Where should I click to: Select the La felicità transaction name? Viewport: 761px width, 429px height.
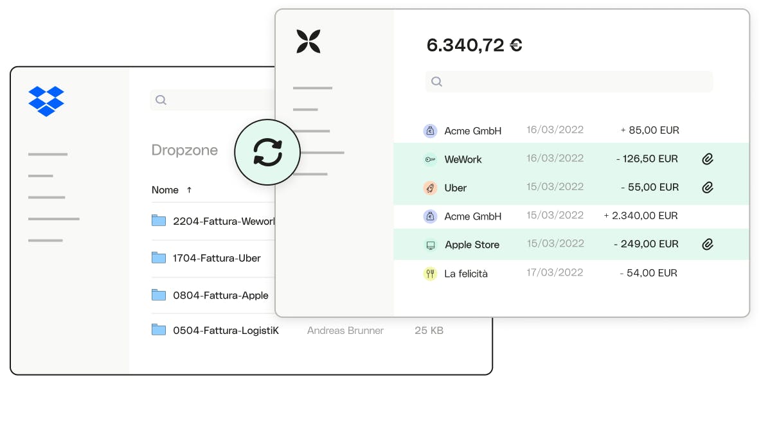[x=466, y=274]
